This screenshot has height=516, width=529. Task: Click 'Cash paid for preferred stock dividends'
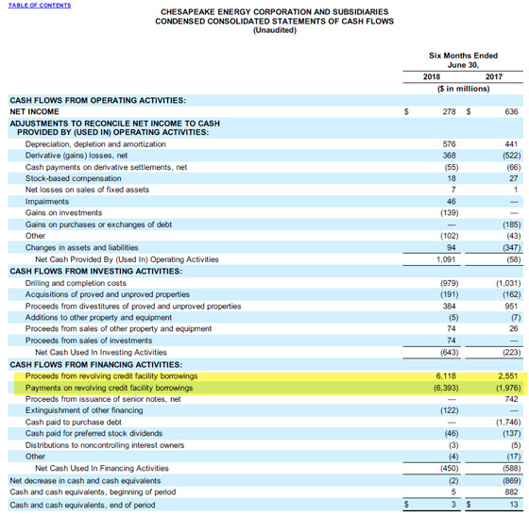click(94, 433)
